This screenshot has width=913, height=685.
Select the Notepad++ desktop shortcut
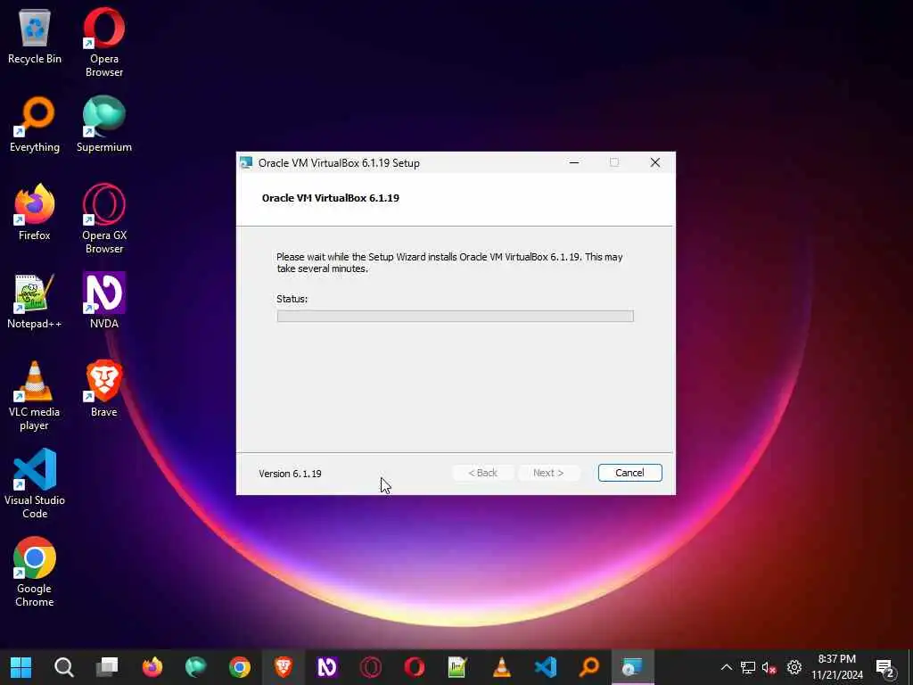click(x=35, y=301)
